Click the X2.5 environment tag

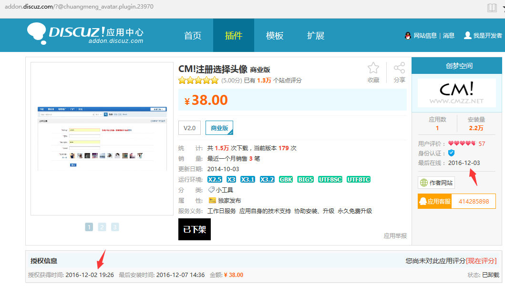point(215,179)
